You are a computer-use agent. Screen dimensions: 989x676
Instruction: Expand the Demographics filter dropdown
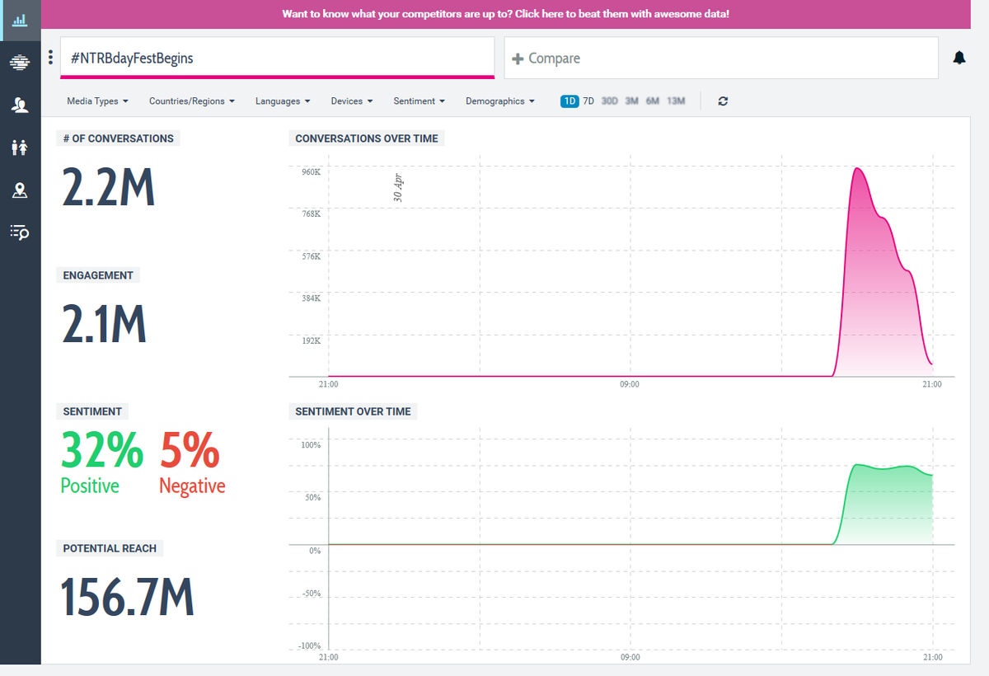pyautogui.click(x=500, y=101)
